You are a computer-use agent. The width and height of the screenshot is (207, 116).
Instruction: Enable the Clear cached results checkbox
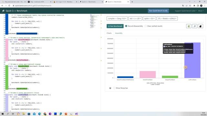[x=145, y=26]
